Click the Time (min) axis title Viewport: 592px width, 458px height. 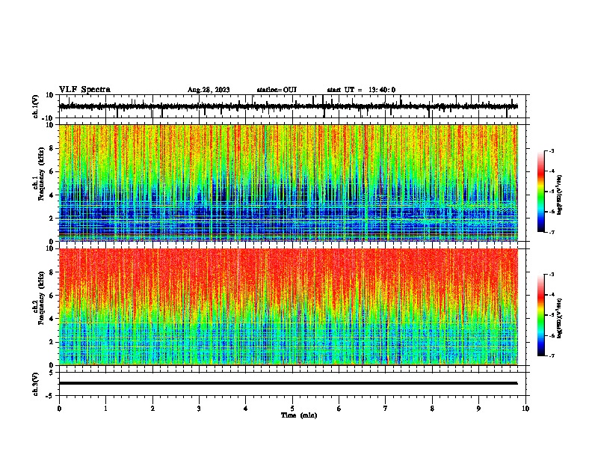tap(299, 415)
